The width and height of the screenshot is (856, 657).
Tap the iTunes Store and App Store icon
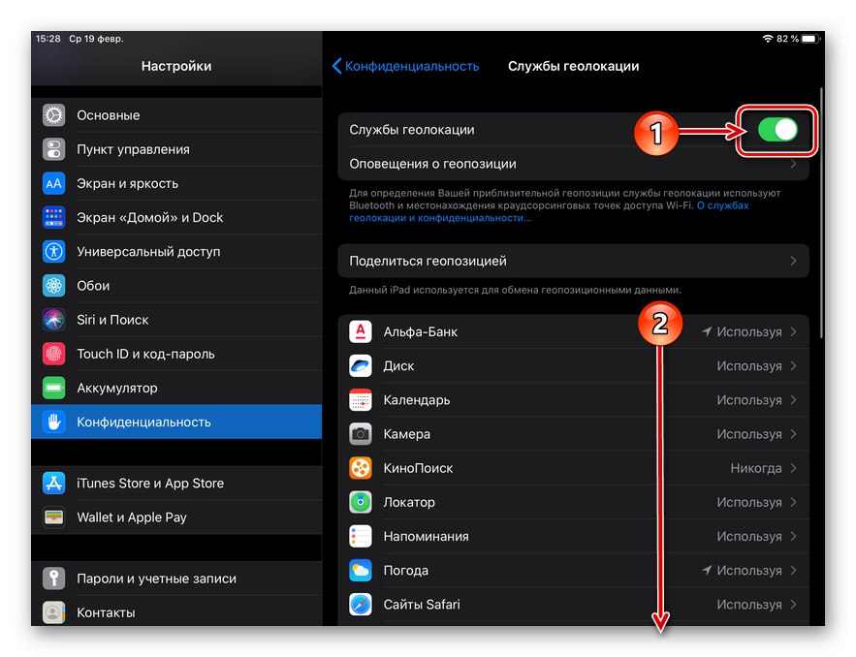(53, 483)
